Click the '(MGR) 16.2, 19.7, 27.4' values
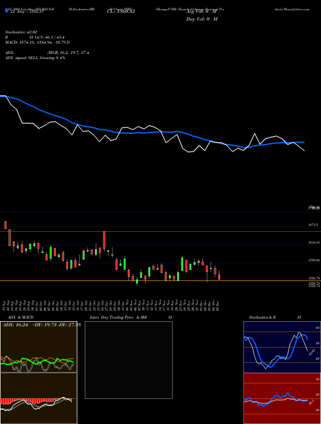Viewport: 321px width, 424px height. pyautogui.click(x=68, y=53)
